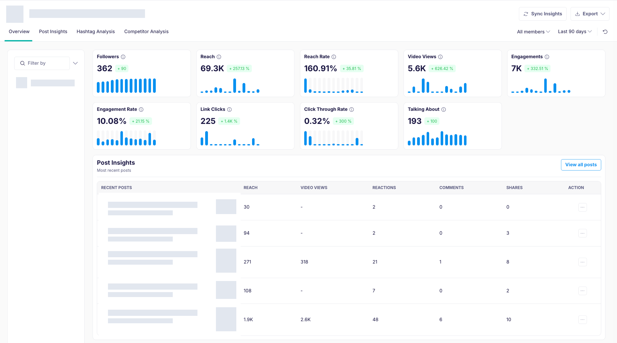Click the 2.6K video views cell

click(305, 320)
